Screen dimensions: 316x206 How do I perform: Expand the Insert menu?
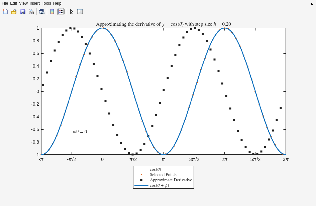34,3
